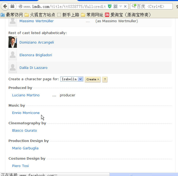Click Dalila Di Lazzaro's placeholder avatar
Image resolution: width=178 pixels, height=176 pixels.
[13, 67]
